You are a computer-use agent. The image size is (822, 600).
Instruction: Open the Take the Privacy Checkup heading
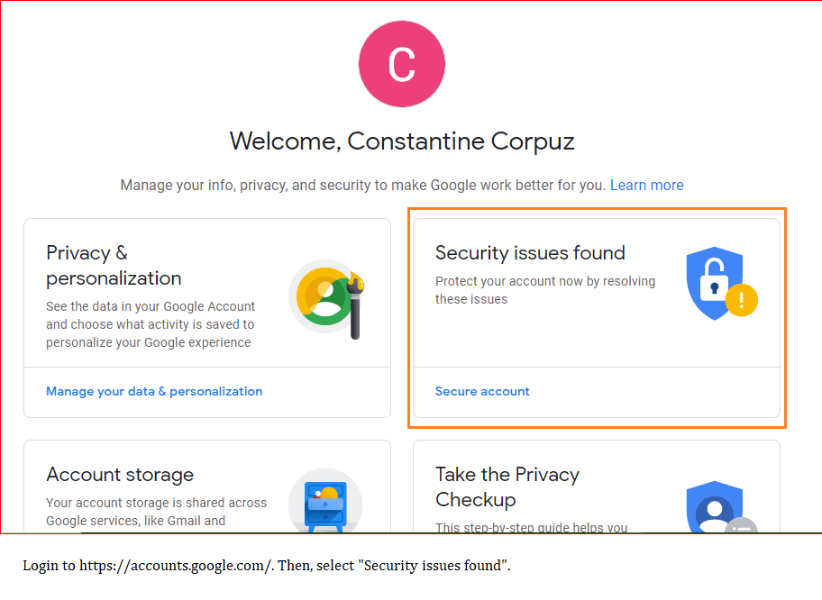pyautogui.click(x=507, y=486)
